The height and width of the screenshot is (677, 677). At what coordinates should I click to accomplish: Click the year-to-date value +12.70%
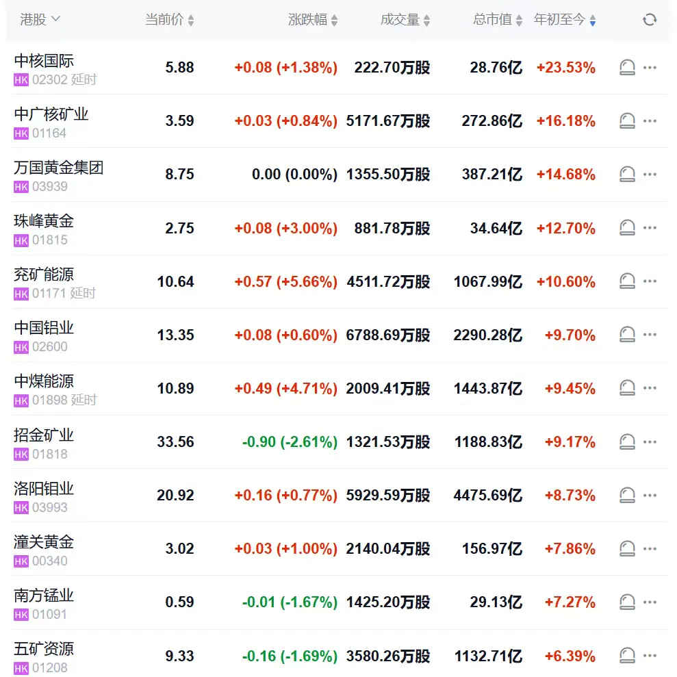pyautogui.click(x=565, y=228)
